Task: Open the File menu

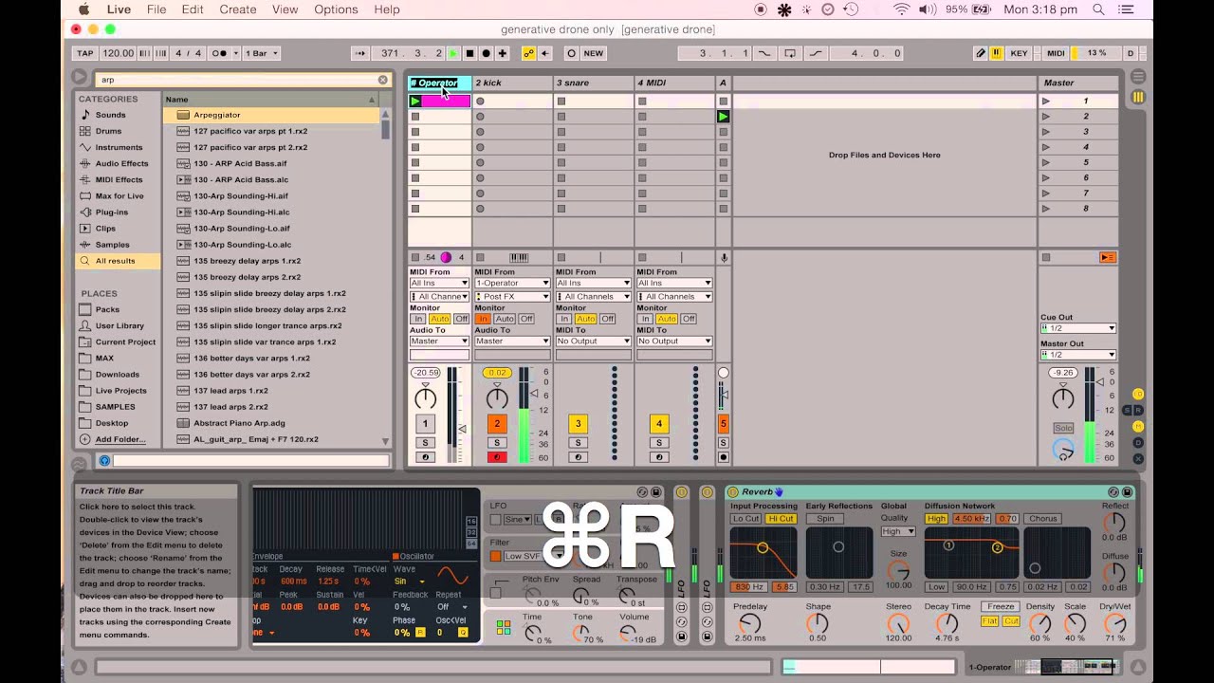Action: click(156, 9)
